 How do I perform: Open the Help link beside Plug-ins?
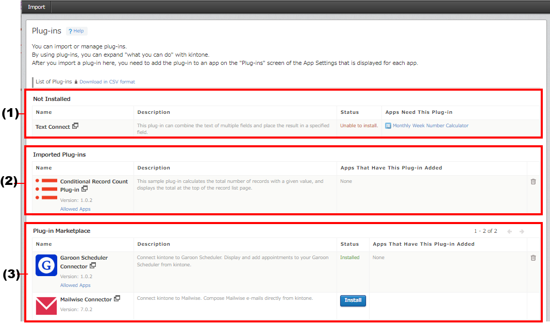pos(76,31)
